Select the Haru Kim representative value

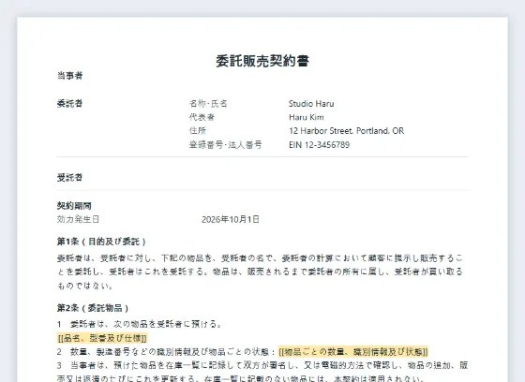(307, 117)
